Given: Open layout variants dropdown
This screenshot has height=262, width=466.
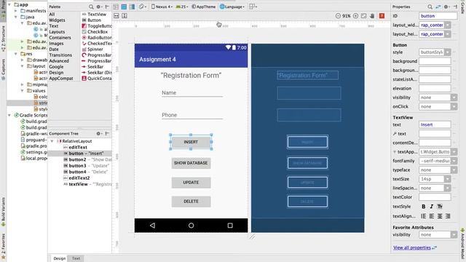Looking at the screenshot, I should click(x=253, y=7).
